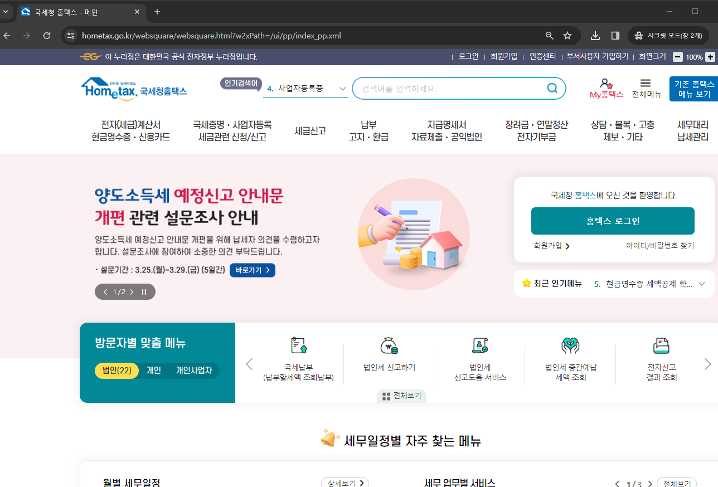Select the 전자신고 결과 조회 icon
Image resolution: width=718 pixels, height=487 pixels.
[x=661, y=357]
